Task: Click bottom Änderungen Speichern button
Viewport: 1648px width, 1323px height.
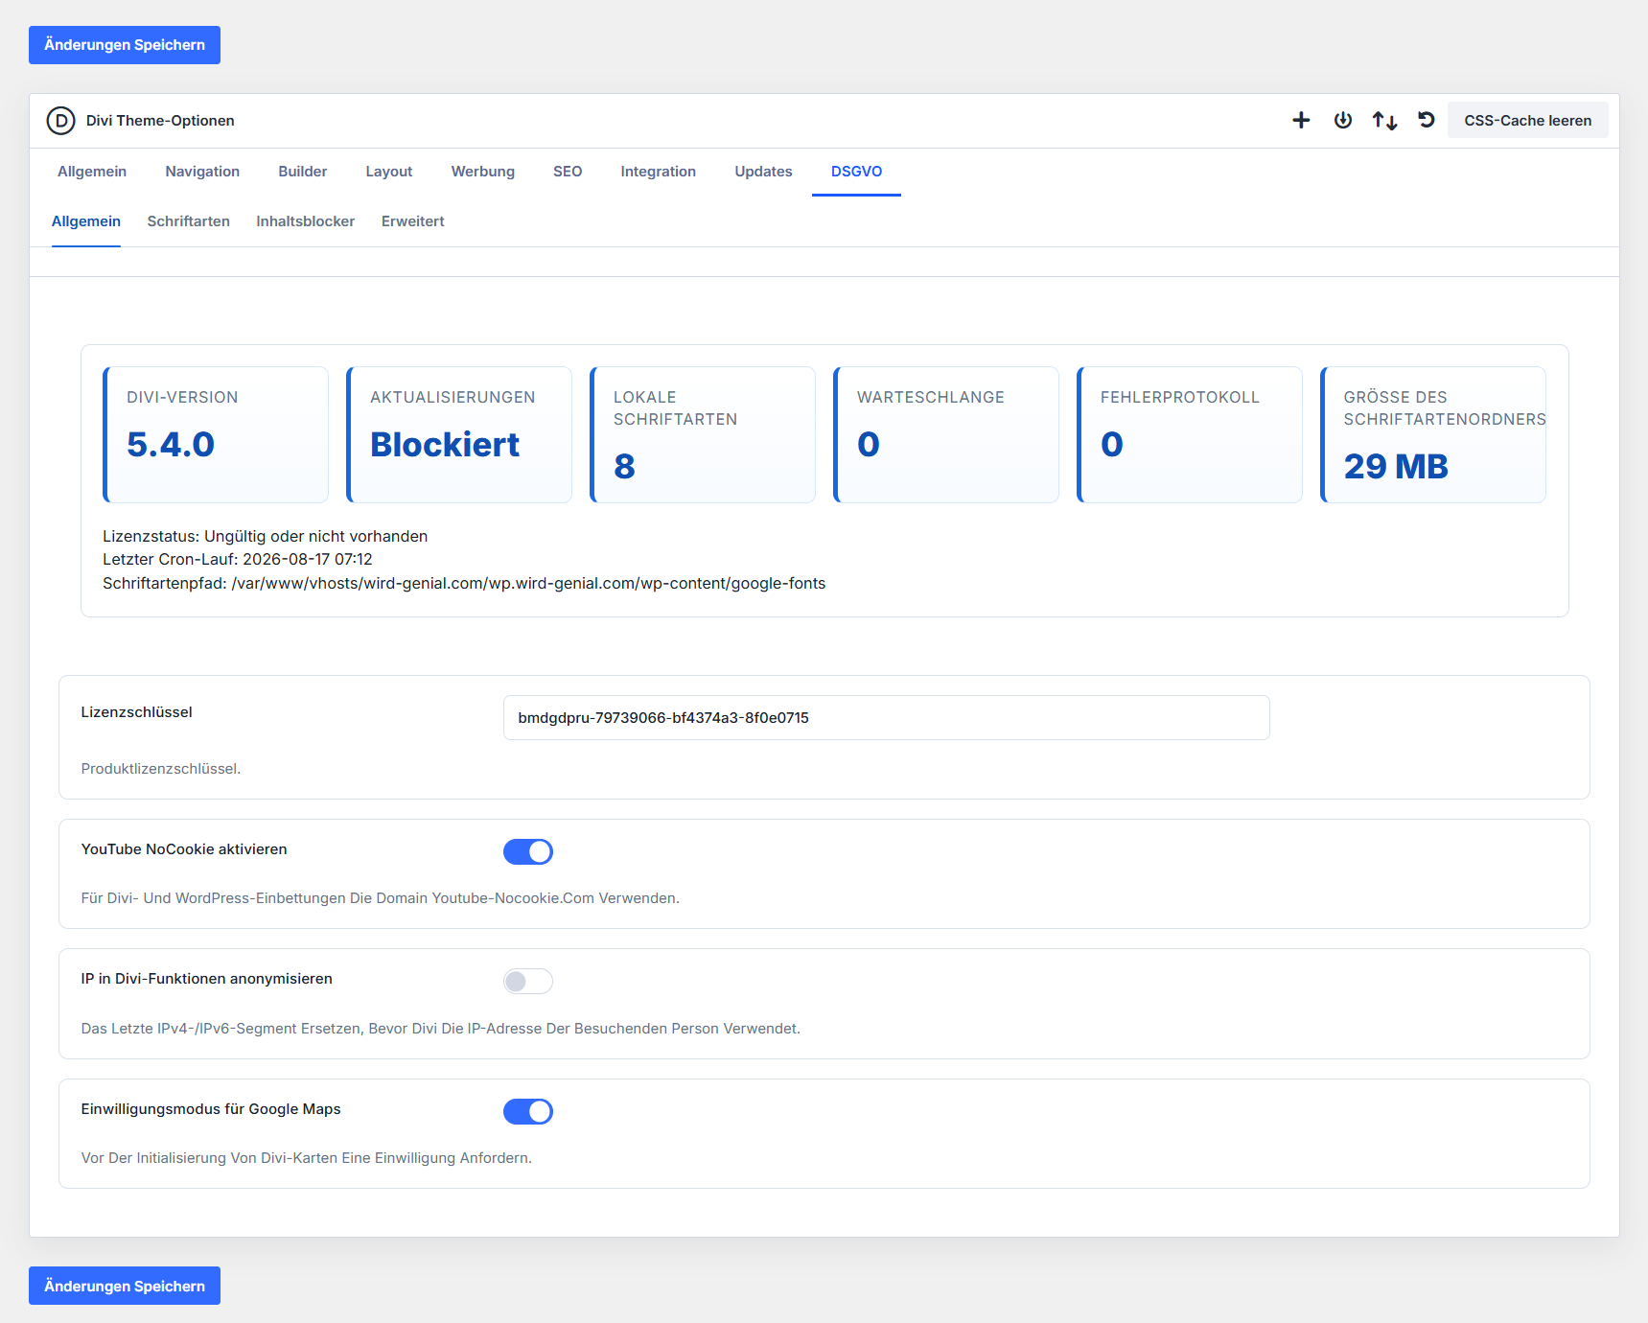Action: click(125, 1286)
